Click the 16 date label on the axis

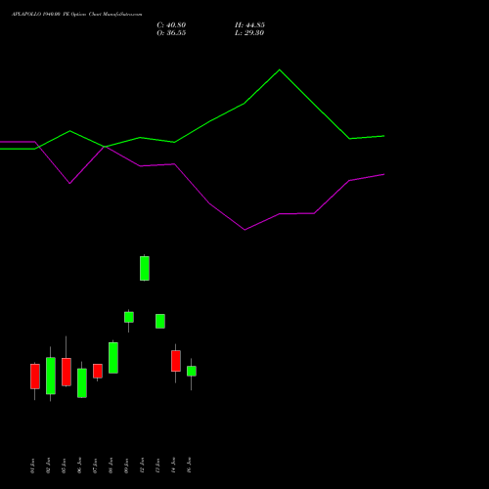(189, 466)
